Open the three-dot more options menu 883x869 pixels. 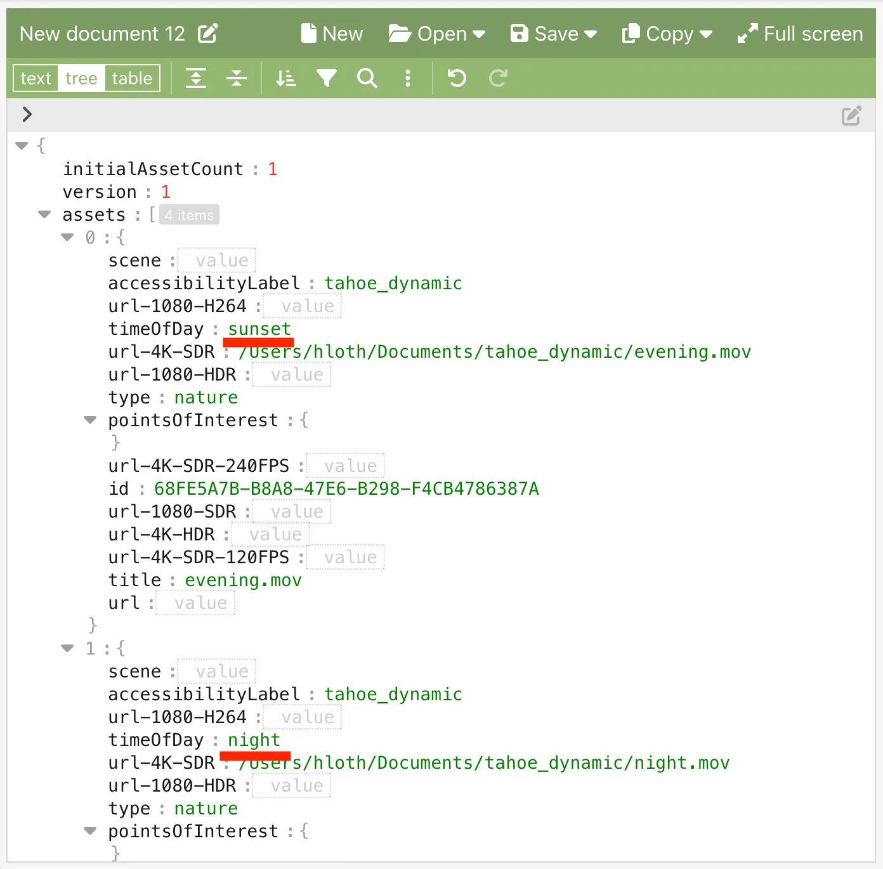coord(408,78)
